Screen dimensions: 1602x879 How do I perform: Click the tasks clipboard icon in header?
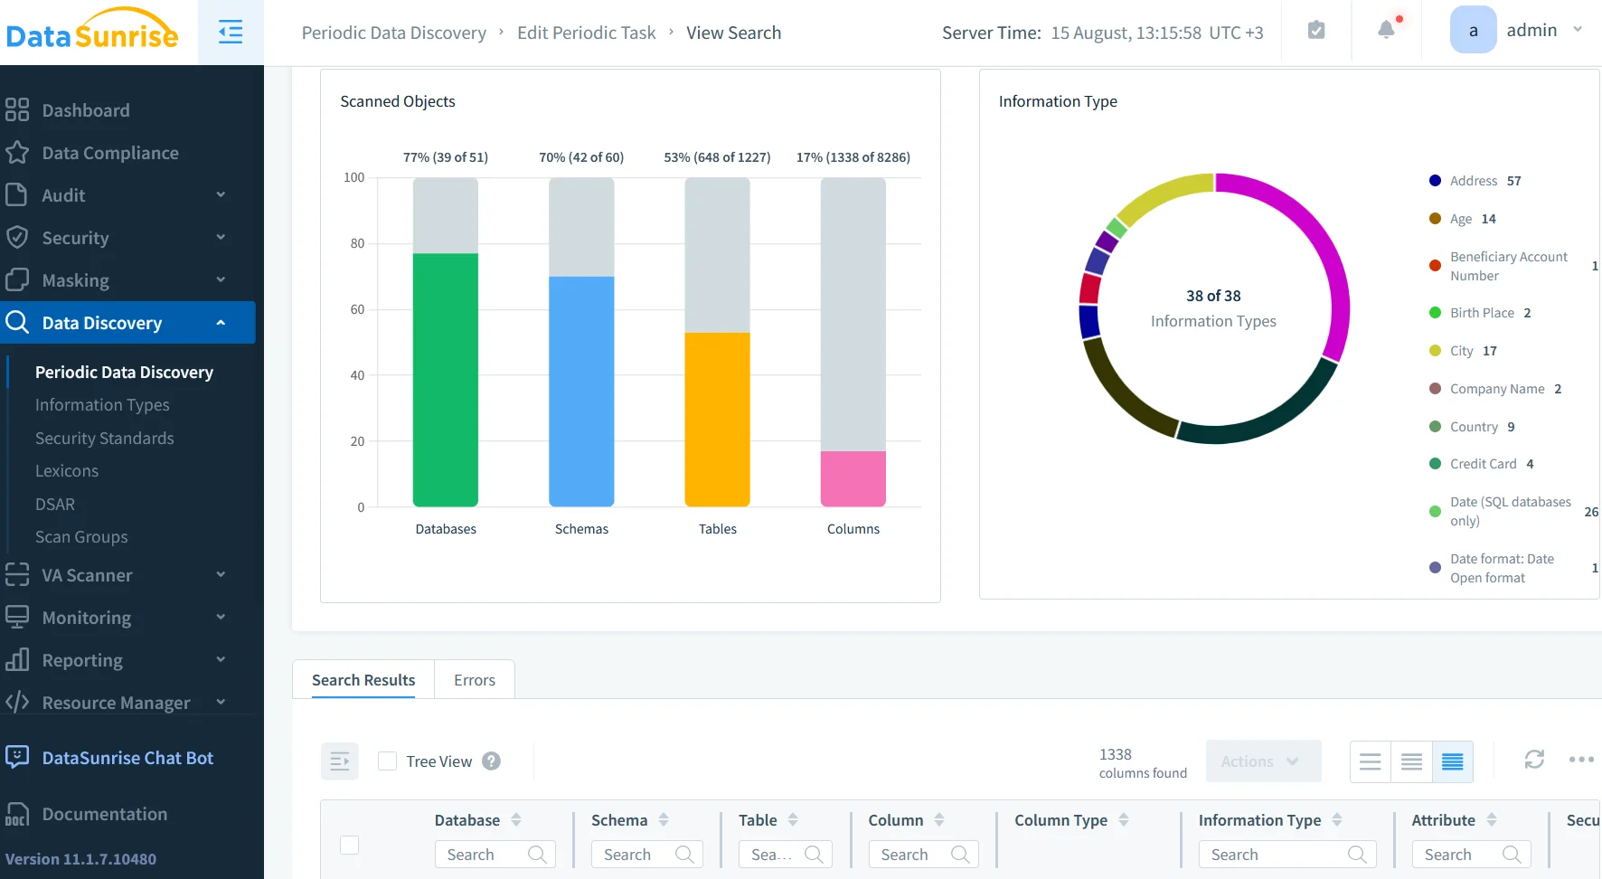pos(1316,30)
